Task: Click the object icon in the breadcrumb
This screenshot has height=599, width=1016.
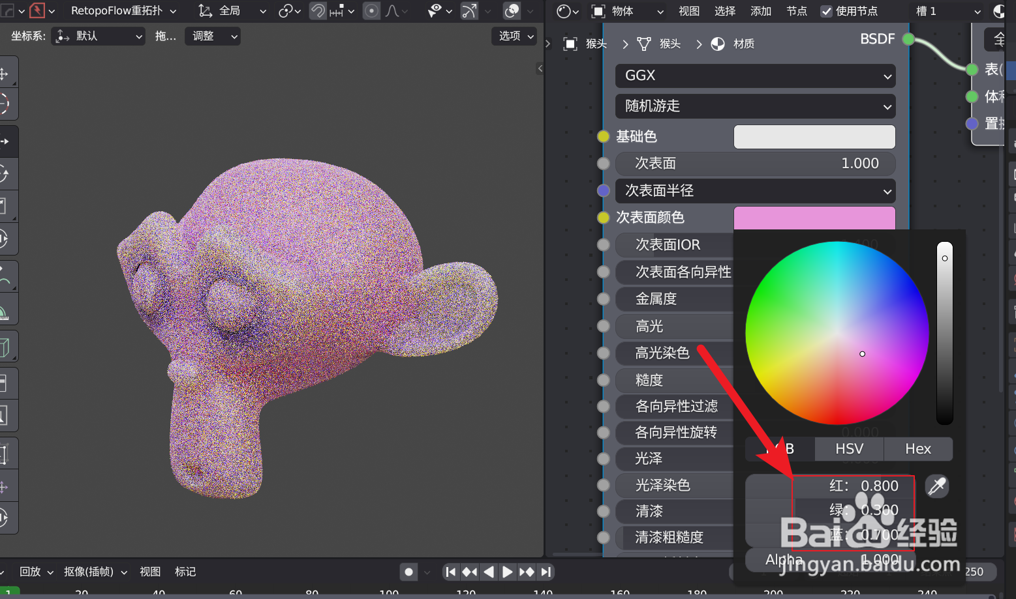Action: pos(570,44)
